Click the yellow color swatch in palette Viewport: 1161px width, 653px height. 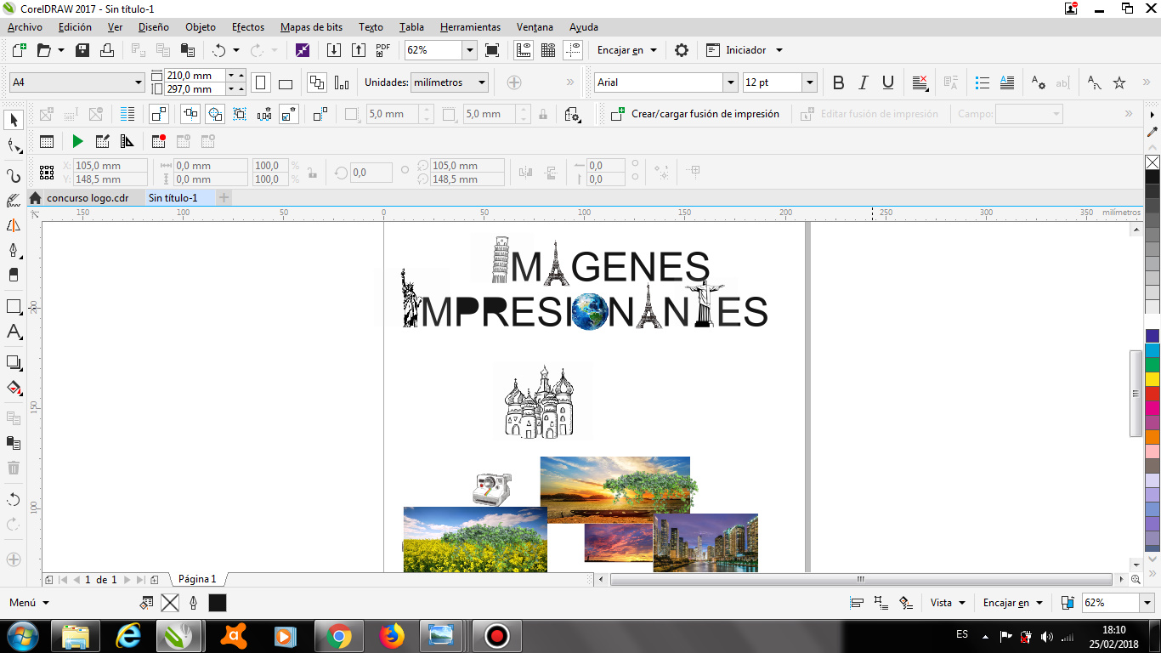1153,379
